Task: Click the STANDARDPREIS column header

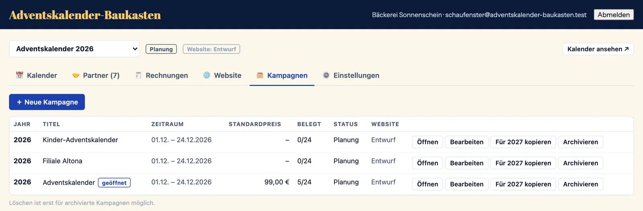Action: pyautogui.click(x=255, y=124)
